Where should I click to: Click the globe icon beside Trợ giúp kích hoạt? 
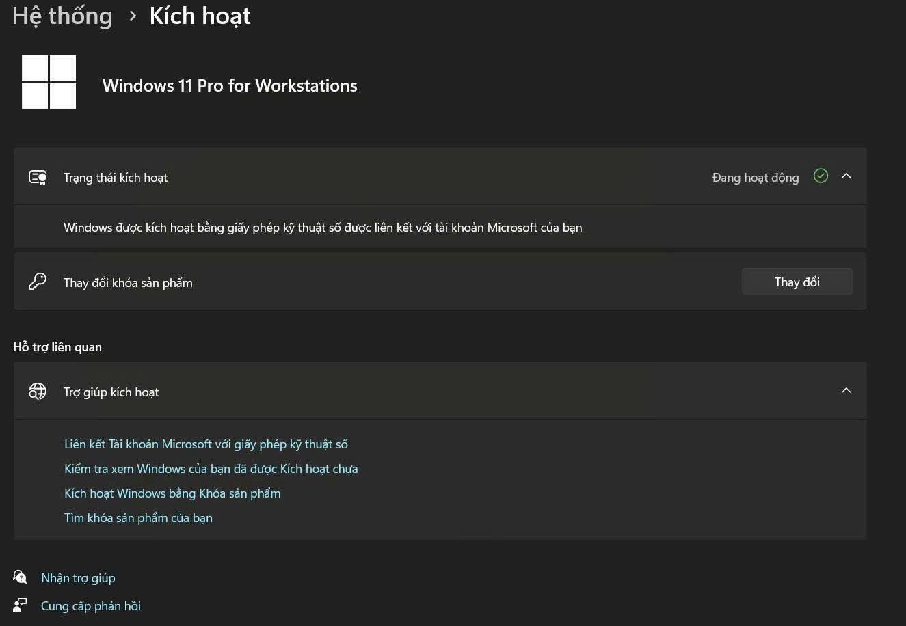tap(38, 392)
